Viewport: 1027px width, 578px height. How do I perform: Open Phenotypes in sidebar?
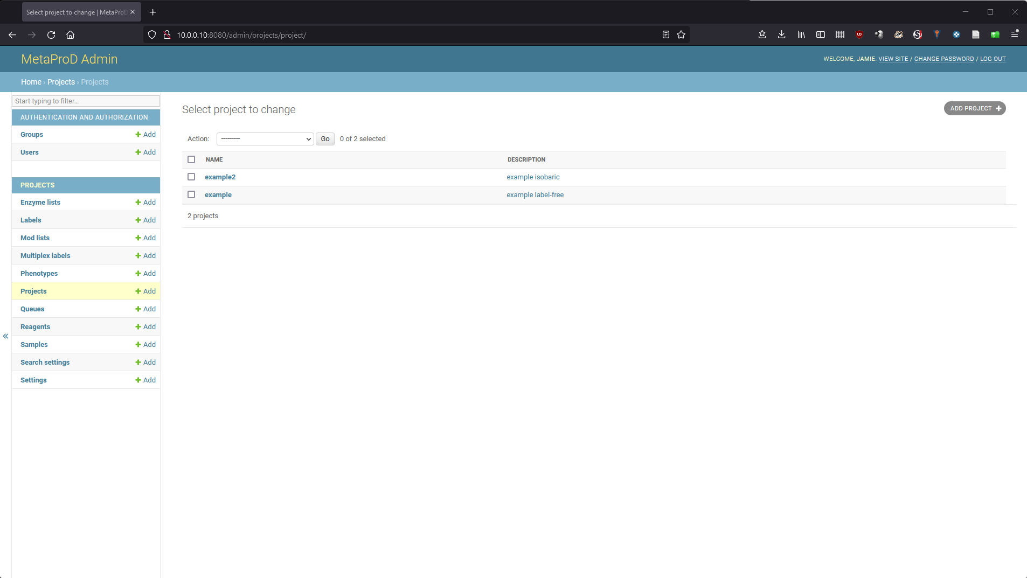[x=39, y=274]
